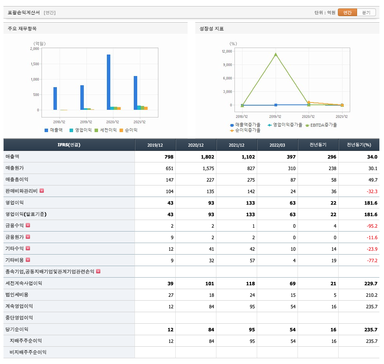Click the 계속영업이익 row label
384x364 pixels.
pos(19,306)
